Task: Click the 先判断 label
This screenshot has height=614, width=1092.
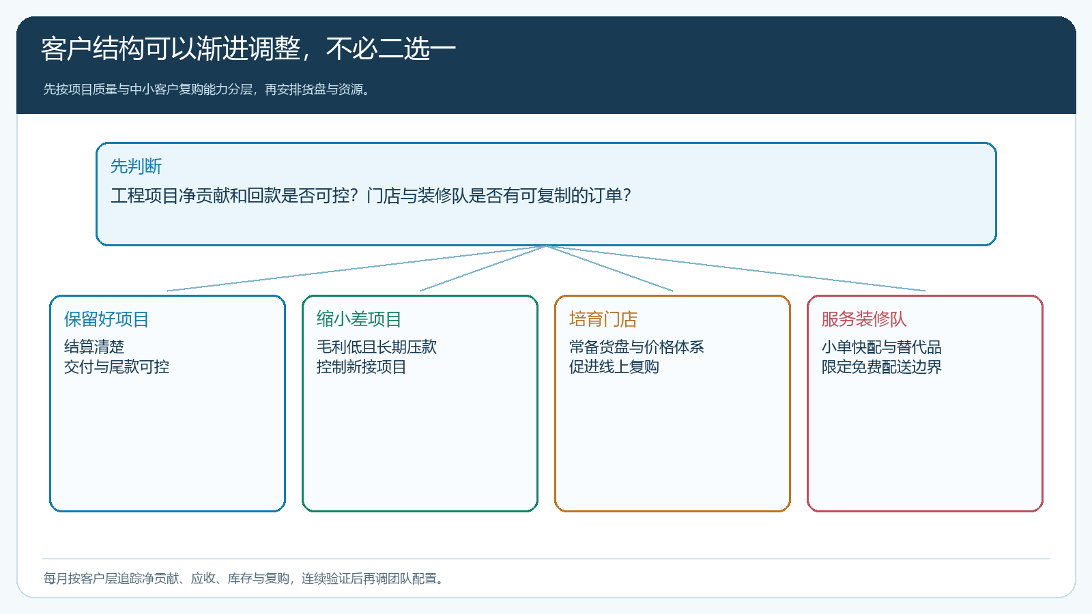Action: coord(136,166)
